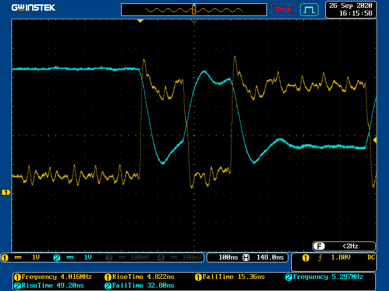The height and width of the screenshot is (291, 389).
Task: Click the trigger frequency counter <2Hz
Action: pos(344,246)
